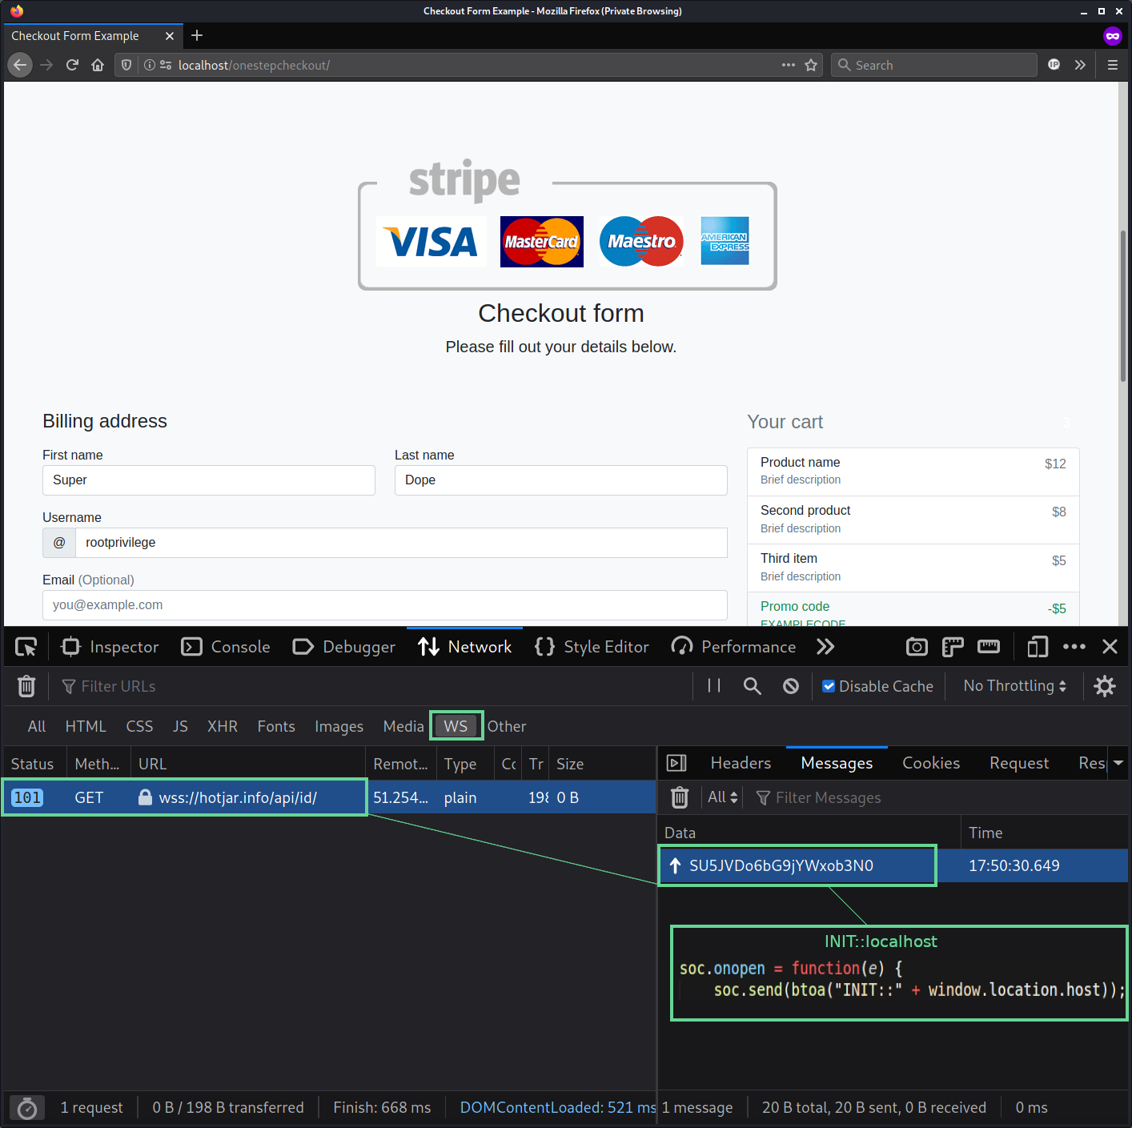Search in network requests
Viewport: 1132px width, 1128px height.
coord(752,686)
